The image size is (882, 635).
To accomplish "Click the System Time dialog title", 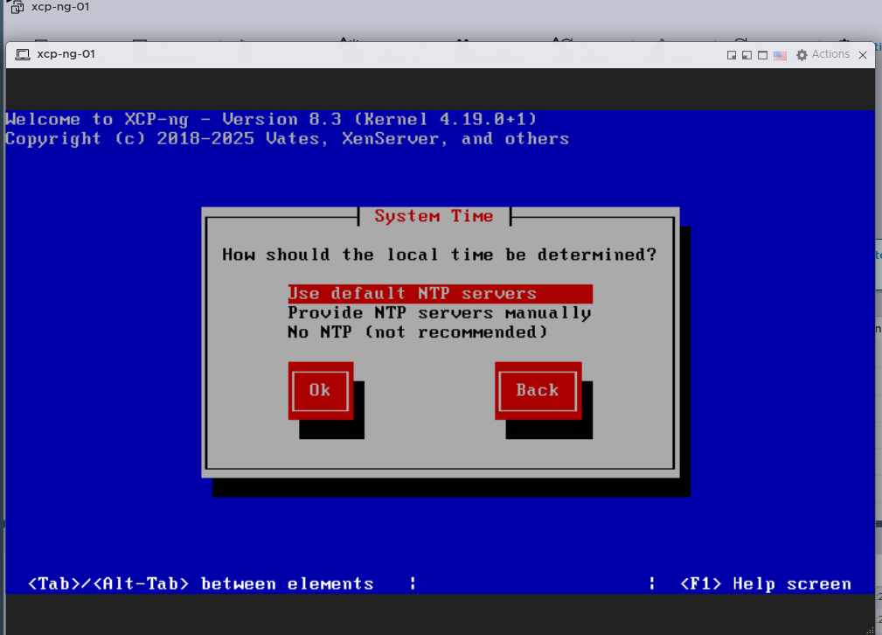I will (x=434, y=216).
